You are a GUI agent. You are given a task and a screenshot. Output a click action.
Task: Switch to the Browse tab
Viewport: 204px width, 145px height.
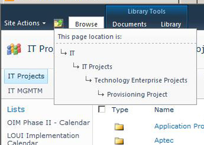pos(86,24)
